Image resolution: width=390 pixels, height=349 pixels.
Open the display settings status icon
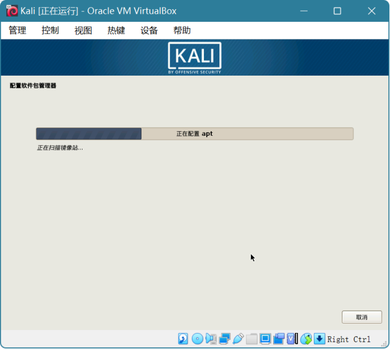[265, 339]
